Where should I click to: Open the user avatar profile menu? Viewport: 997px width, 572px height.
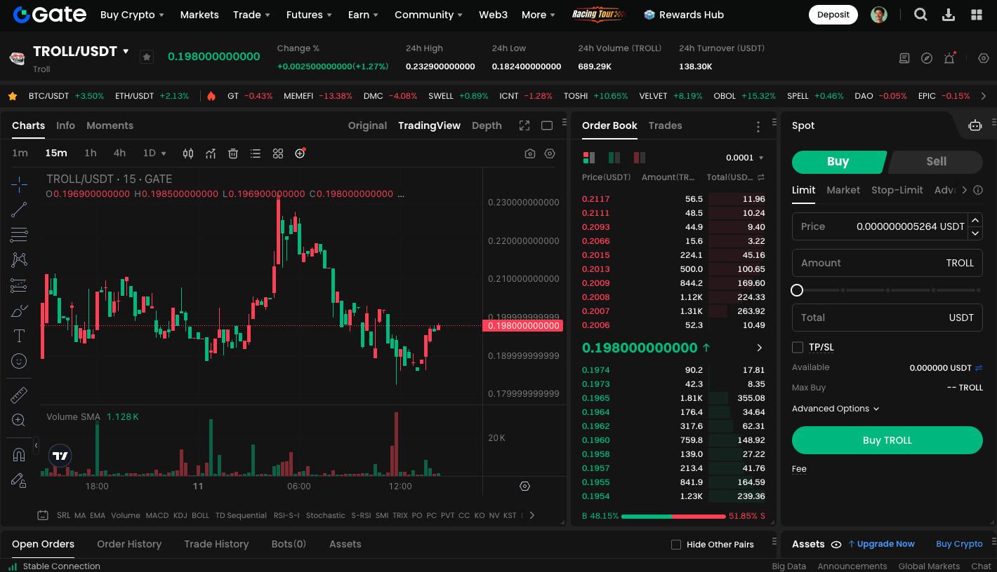point(879,15)
